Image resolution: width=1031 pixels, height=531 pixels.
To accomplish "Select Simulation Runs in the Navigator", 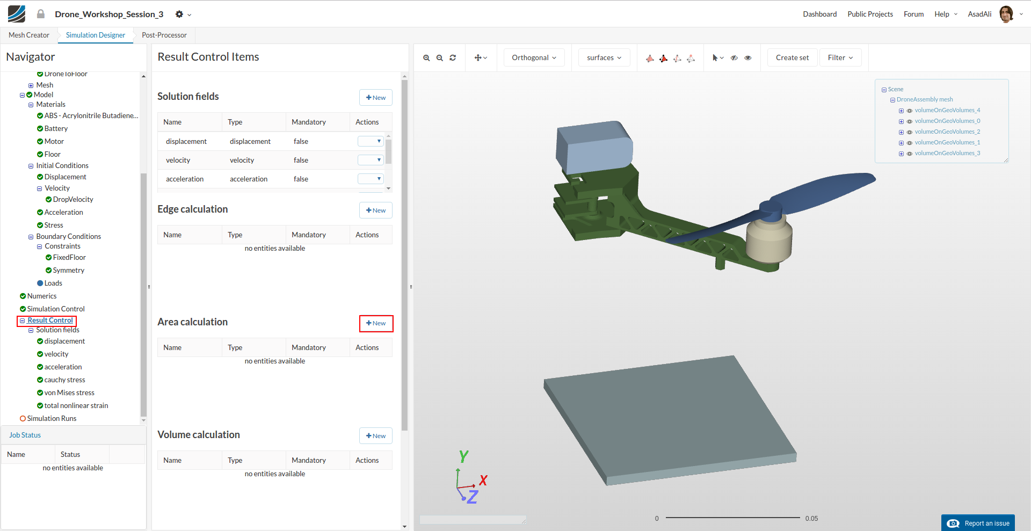I will tap(52, 419).
